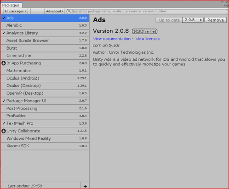
Task: Select the ProBuilder package
Action: tap(45, 116)
